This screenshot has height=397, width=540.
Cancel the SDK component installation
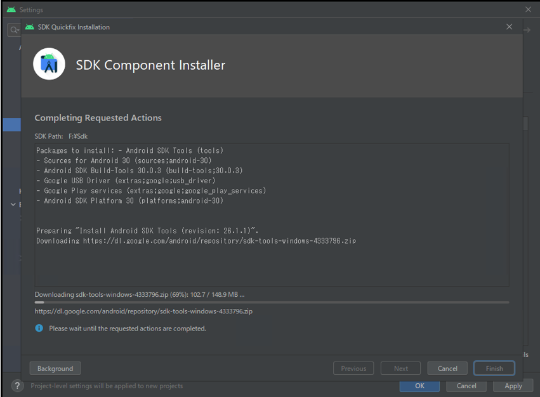pos(447,368)
